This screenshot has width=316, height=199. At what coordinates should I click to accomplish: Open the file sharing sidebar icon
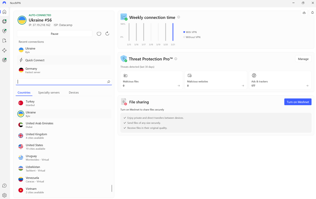(4, 41)
